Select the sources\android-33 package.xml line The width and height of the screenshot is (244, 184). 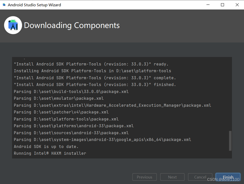click(x=71, y=133)
